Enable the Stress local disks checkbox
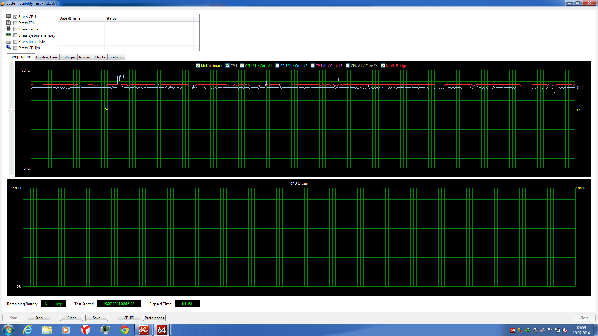This screenshot has height=336, width=598. [x=15, y=42]
